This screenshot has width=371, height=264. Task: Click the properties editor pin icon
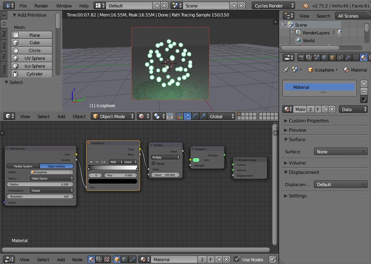[x=286, y=70]
